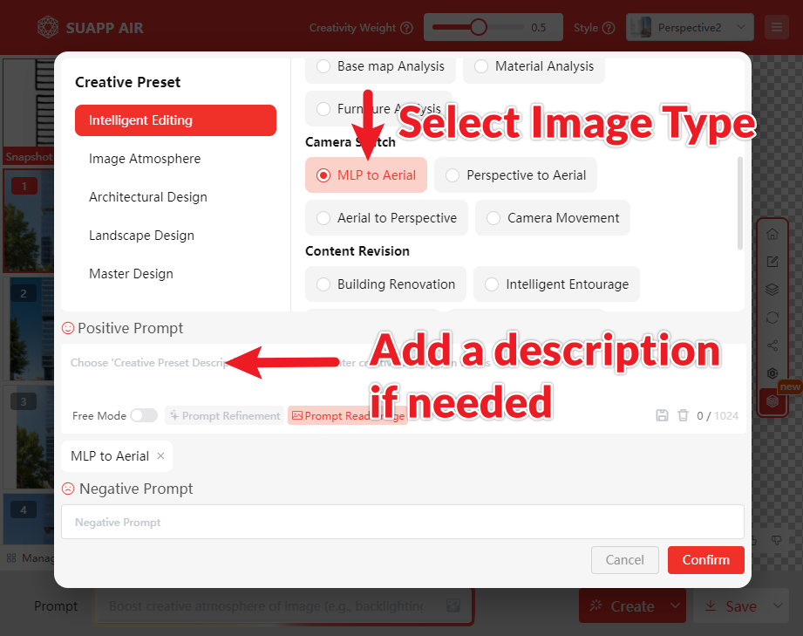Open the Style dropdown showing Perspective2

point(690,27)
